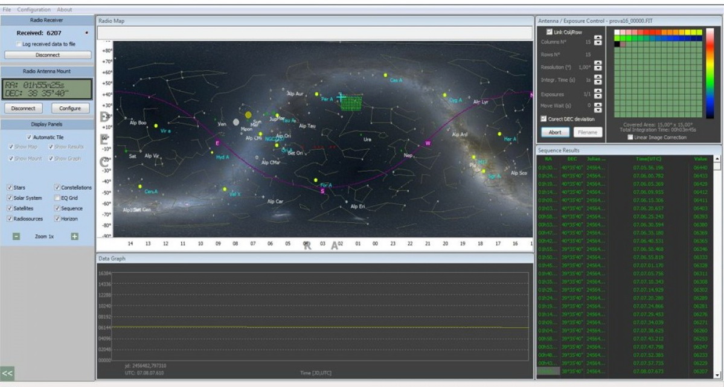
Task: Increase the Columns N° value
Action: pyautogui.click(x=598, y=38)
